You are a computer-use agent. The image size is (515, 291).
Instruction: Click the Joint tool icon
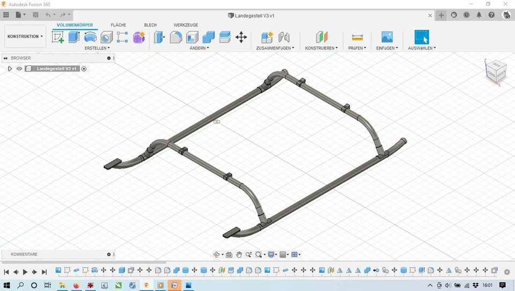point(284,37)
